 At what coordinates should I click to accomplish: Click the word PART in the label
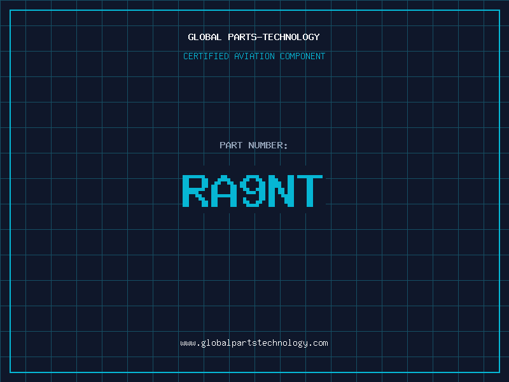(x=230, y=145)
